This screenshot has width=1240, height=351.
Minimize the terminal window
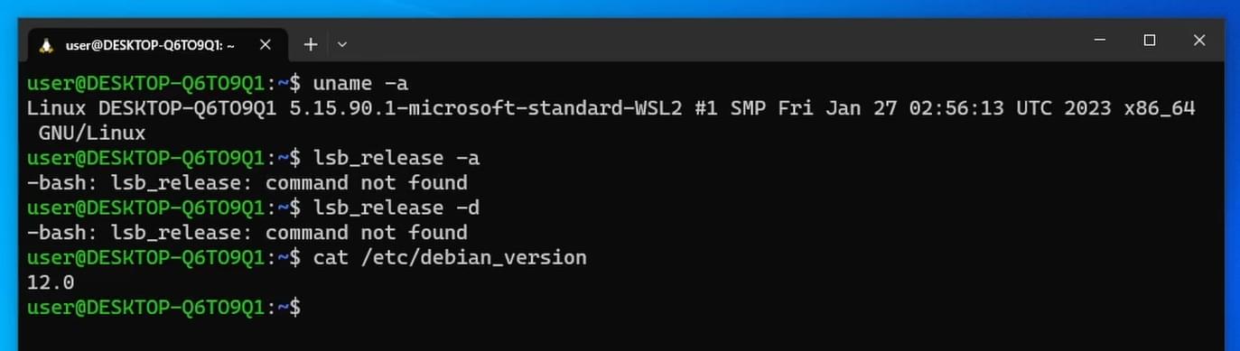click(x=1099, y=41)
